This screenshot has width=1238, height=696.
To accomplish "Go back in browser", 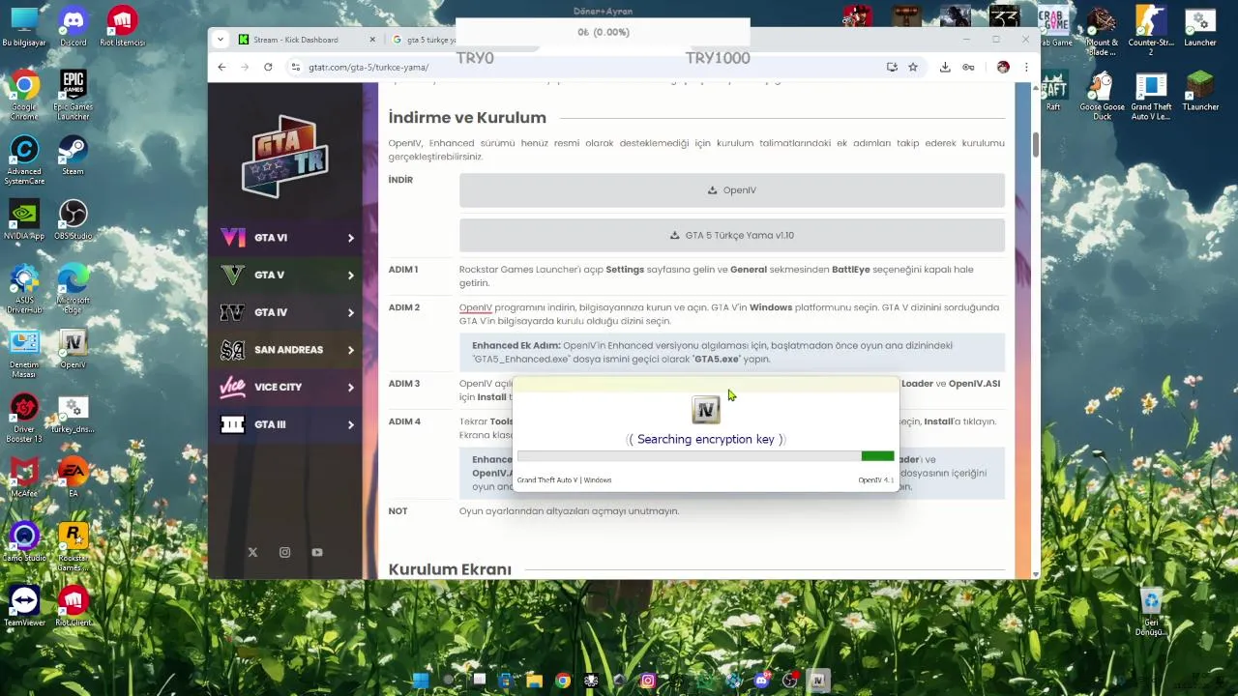I will click(221, 67).
